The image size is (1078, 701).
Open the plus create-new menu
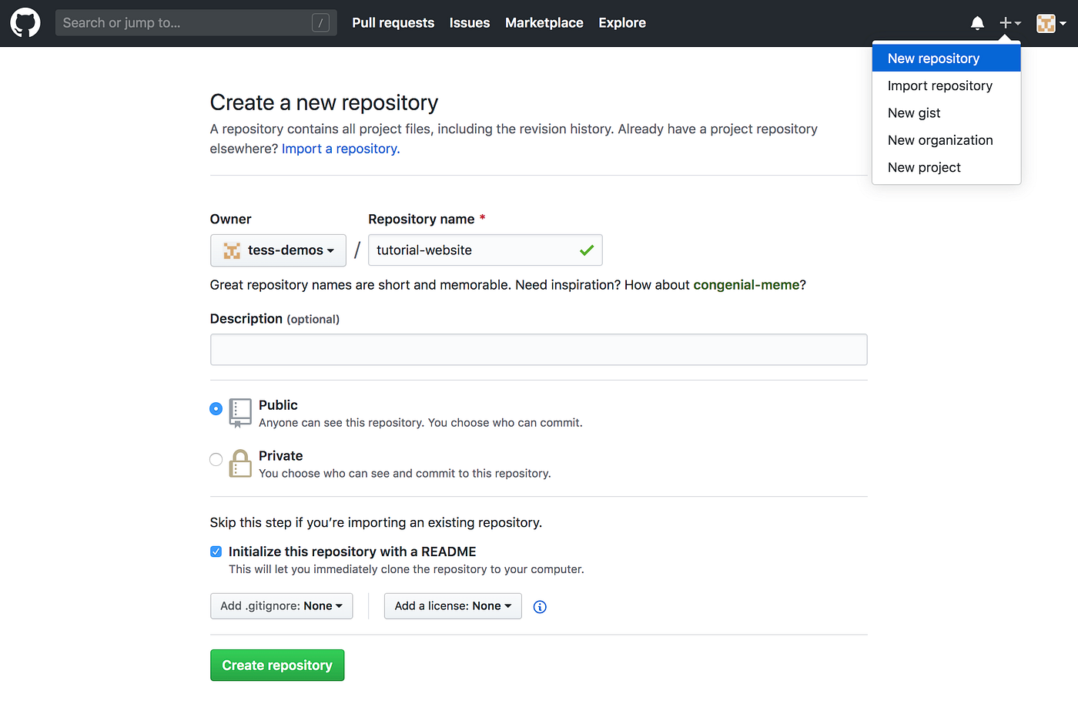(x=1009, y=23)
